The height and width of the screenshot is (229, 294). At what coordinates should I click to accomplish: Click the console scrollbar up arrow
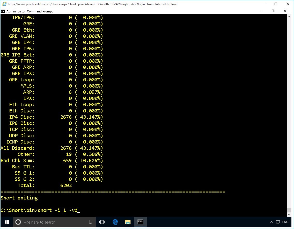click(x=289, y=16)
